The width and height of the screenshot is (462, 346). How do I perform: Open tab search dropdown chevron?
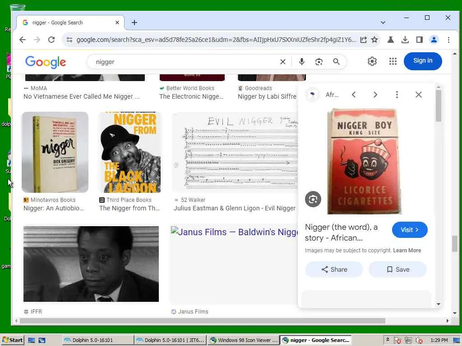pyautogui.click(x=383, y=23)
